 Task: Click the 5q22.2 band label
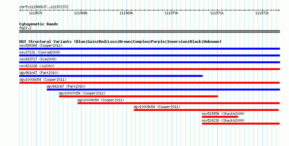[25, 28]
